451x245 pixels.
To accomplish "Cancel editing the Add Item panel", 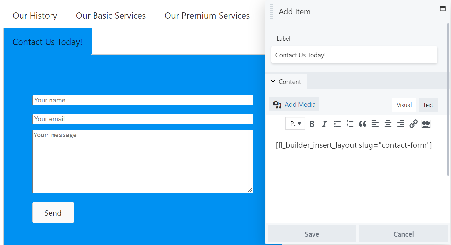I will tap(403, 234).
